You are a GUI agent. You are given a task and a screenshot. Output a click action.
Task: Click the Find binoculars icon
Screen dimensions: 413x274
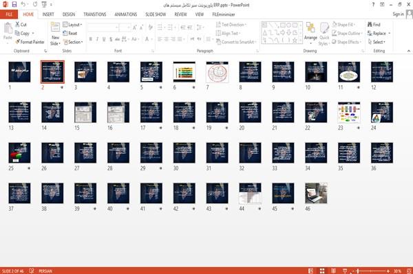point(370,25)
